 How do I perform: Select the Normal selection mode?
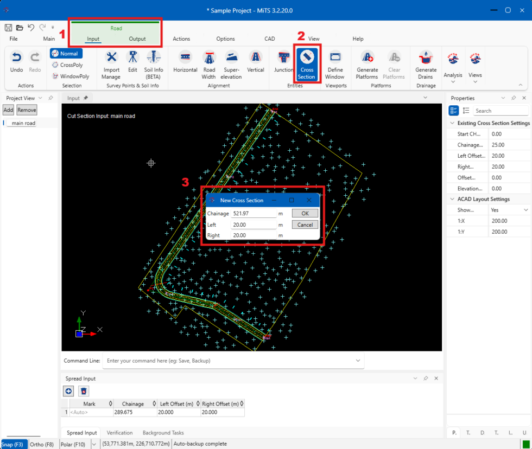click(x=66, y=53)
